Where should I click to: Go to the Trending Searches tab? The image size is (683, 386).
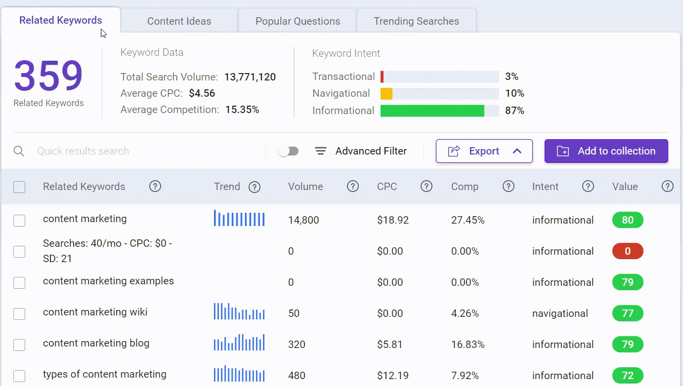[416, 21]
